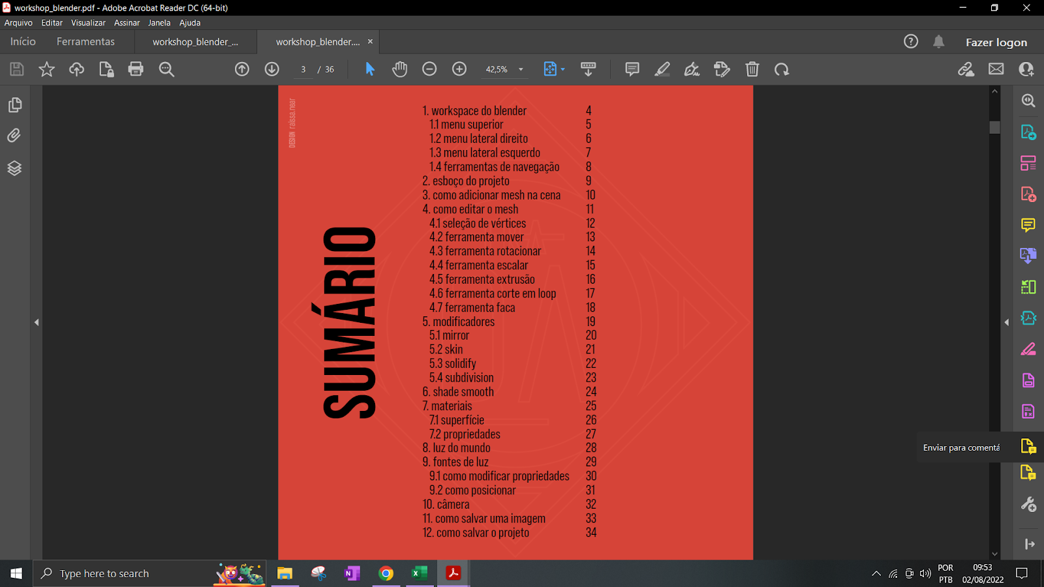Go to the next page arrow
This screenshot has height=587, width=1044.
[x=272, y=69]
